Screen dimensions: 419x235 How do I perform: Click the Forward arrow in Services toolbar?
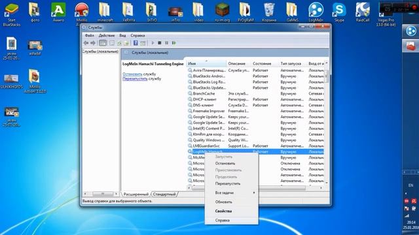pyautogui.click(x=93, y=43)
